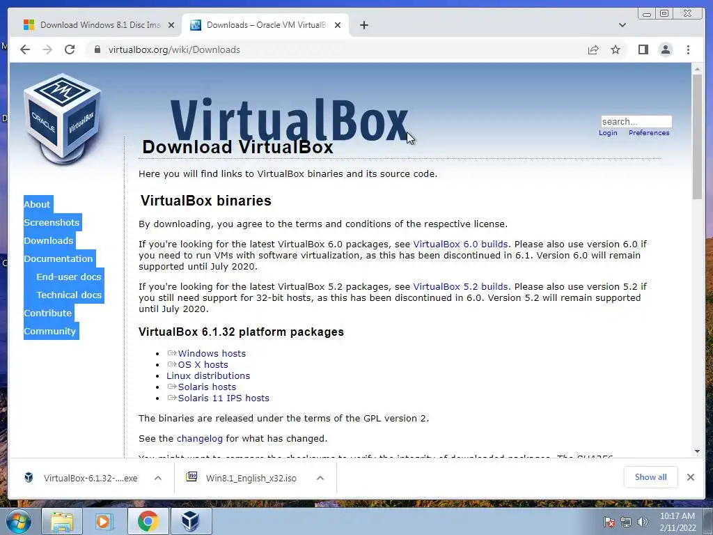This screenshot has height=535, width=713.
Task: Expand options for VirtualBox-6.1.32 exe download
Action: 158,478
